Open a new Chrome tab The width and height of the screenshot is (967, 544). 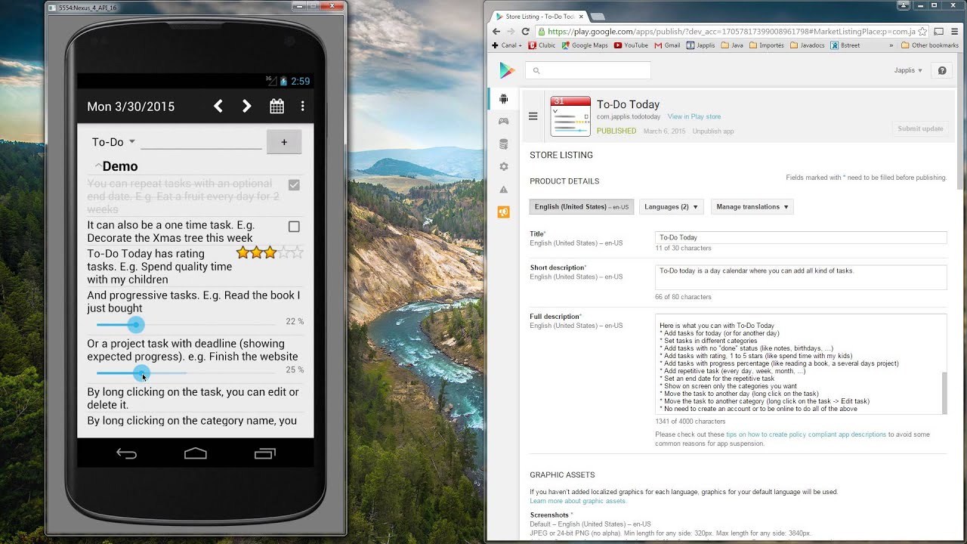pyautogui.click(x=597, y=16)
